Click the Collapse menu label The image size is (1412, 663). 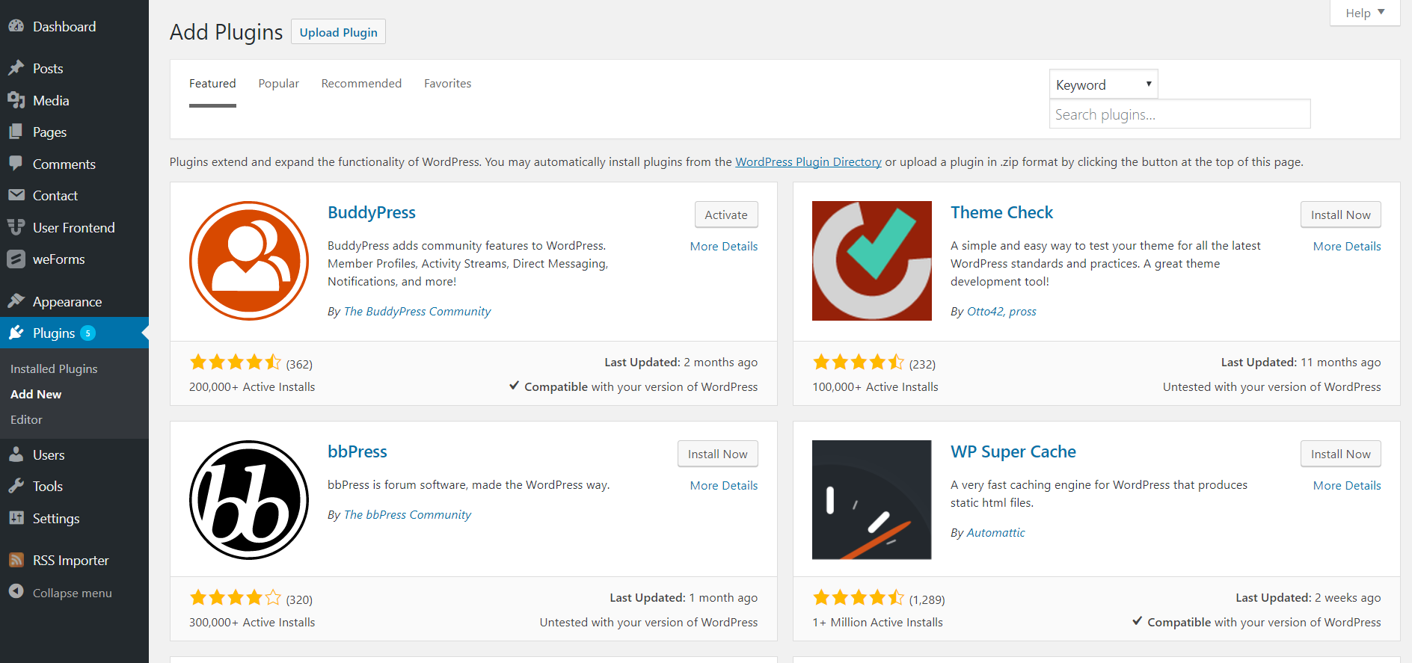pyautogui.click(x=73, y=593)
